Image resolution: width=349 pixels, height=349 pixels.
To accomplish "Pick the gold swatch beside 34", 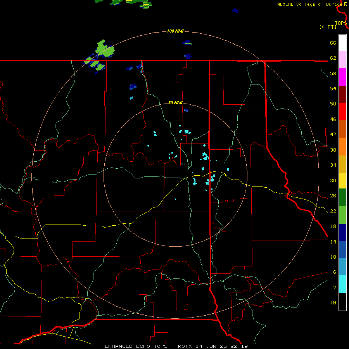I will [x=342, y=164].
